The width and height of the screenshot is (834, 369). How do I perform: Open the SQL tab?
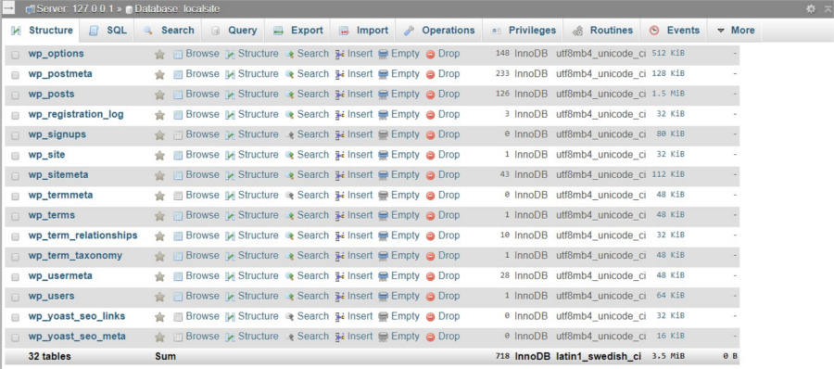[108, 31]
